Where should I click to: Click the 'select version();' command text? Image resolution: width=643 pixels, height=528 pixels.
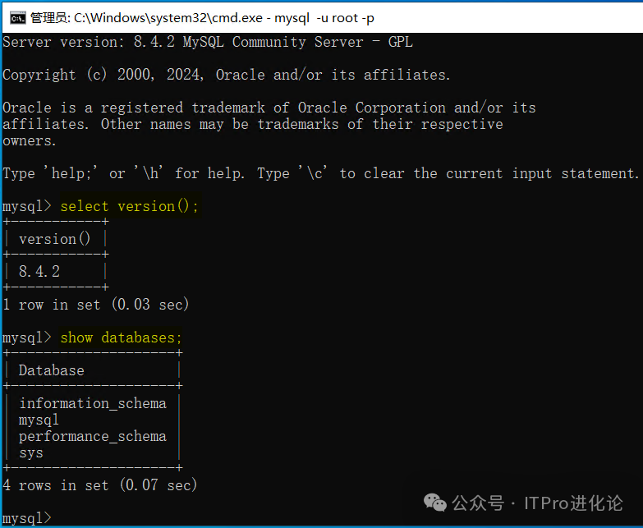coord(129,206)
